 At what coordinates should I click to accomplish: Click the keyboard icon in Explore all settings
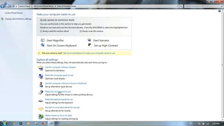pos(41,101)
